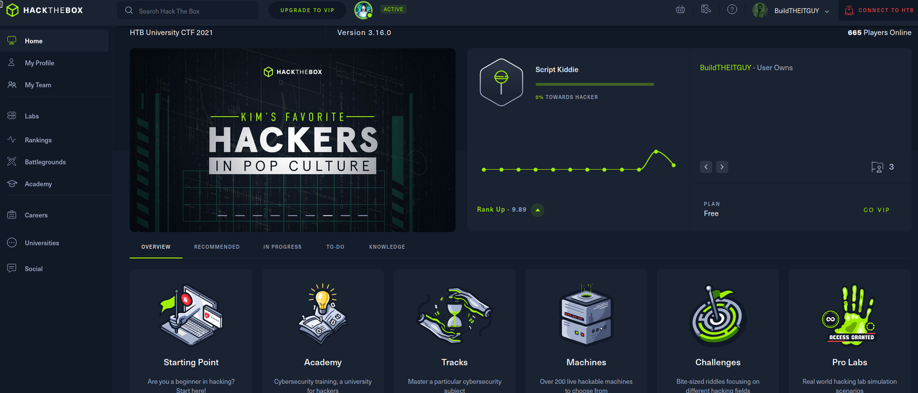Click the respected users count icon
Image resolution: width=918 pixels, height=393 pixels.
tap(877, 167)
